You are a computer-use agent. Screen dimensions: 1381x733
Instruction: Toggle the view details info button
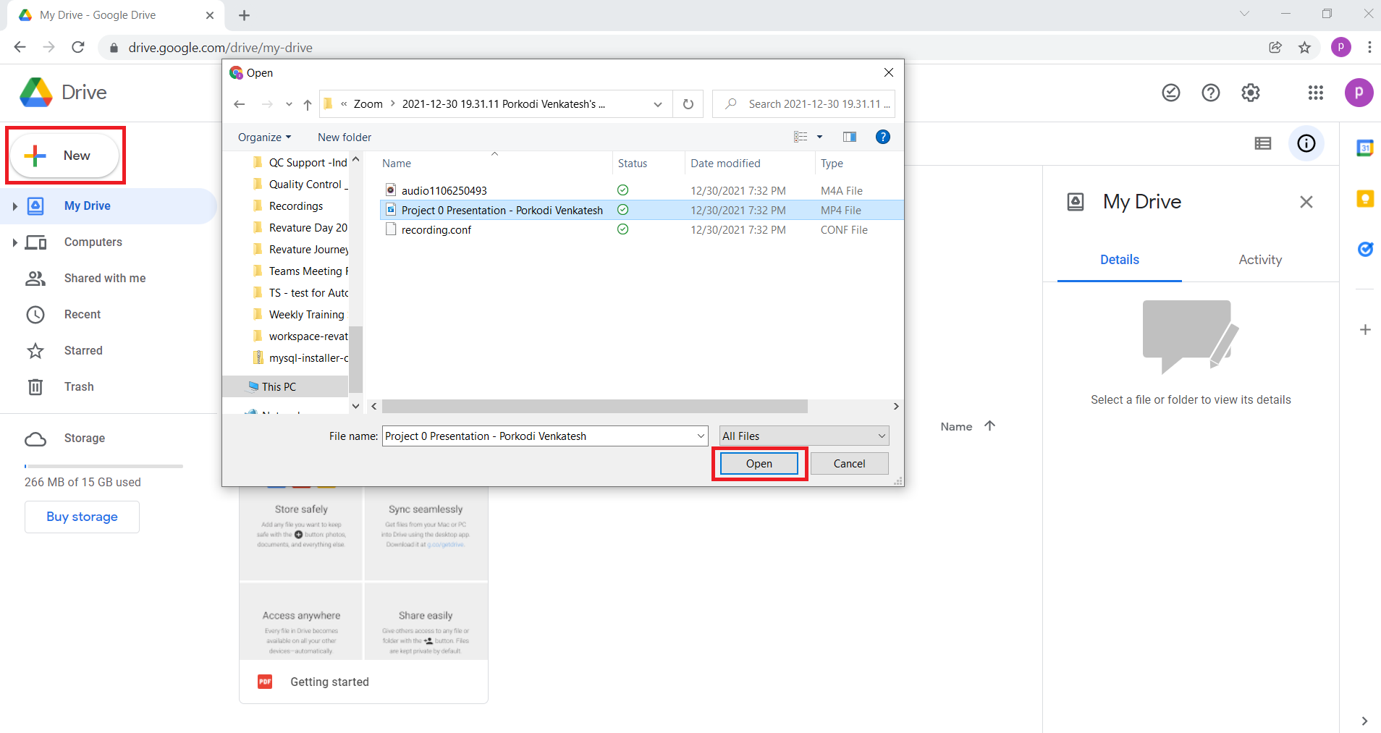click(x=1306, y=143)
